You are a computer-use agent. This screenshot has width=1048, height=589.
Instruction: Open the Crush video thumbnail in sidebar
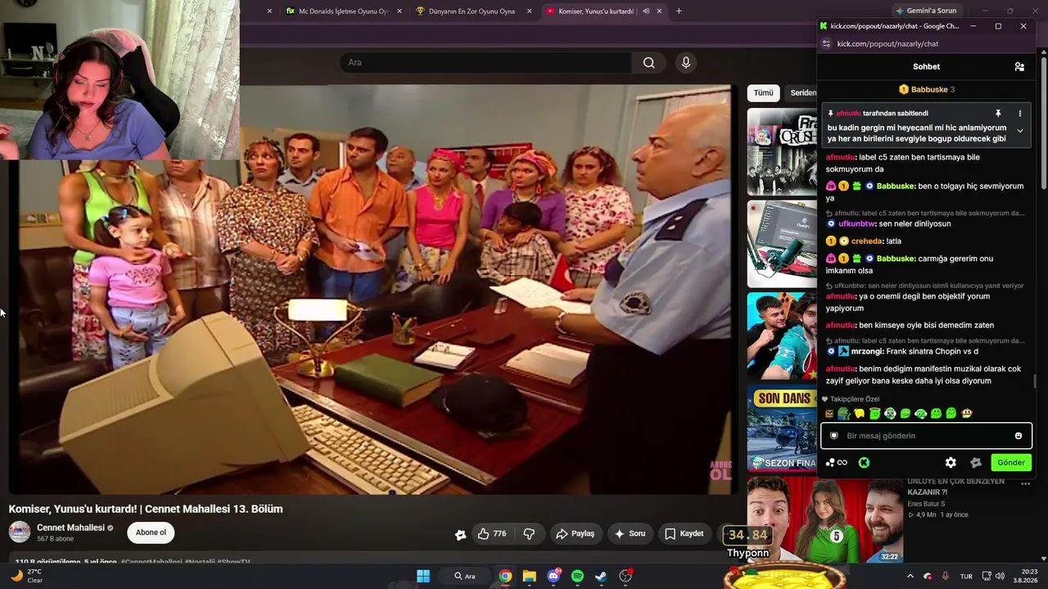point(782,151)
